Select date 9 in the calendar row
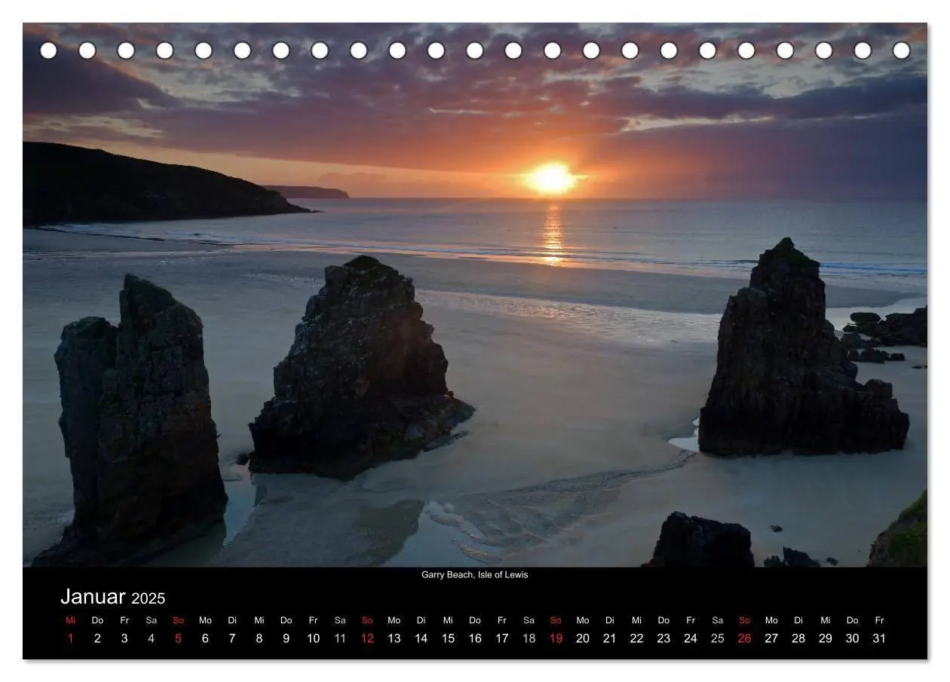 [286, 638]
